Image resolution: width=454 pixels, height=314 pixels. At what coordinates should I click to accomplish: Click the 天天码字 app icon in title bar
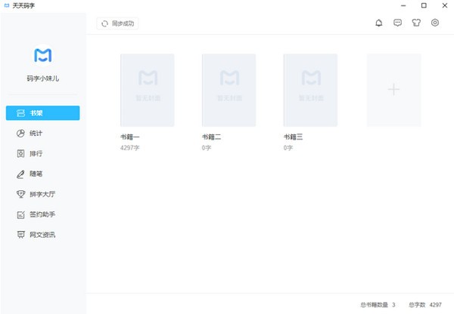pos(6,6)
